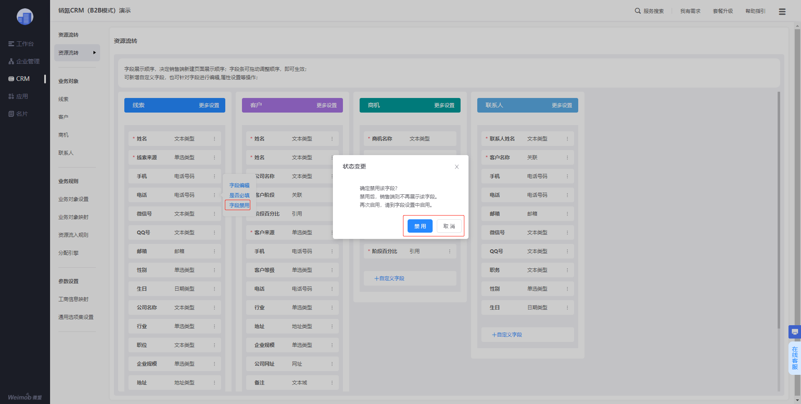Open 线索 in business objects menu
This screenshot has height=404, width=801.
point(63,99)
